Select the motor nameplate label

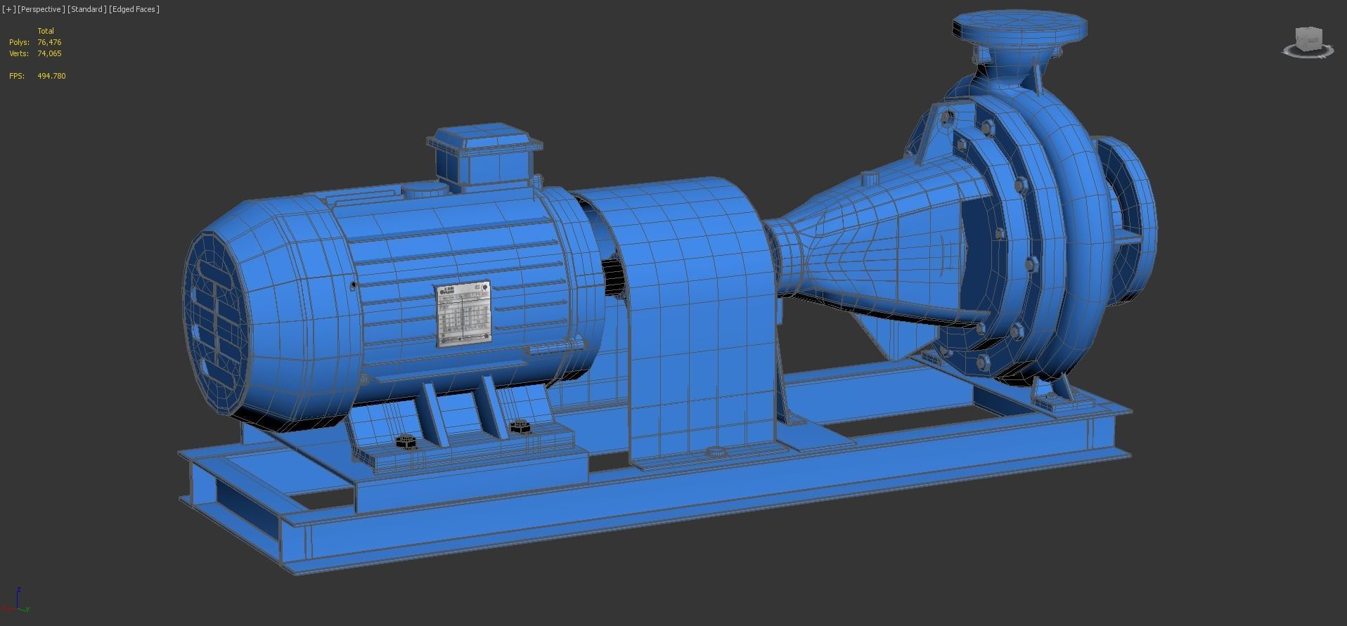pos(463,313)
